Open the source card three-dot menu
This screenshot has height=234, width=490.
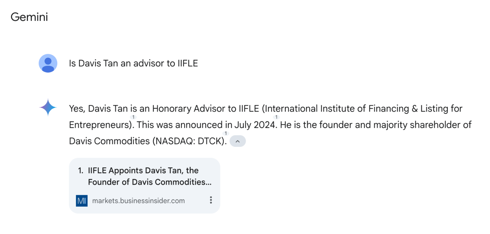(211, 200)
